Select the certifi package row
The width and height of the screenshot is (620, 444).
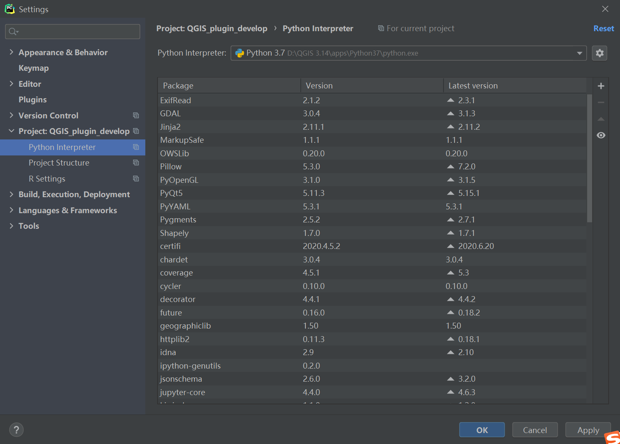coord(372,246)
